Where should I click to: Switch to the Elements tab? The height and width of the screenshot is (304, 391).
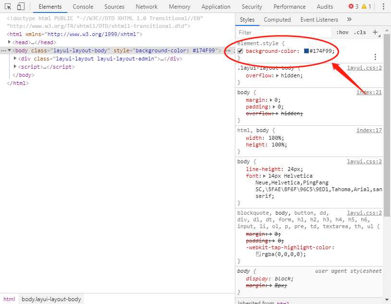pos(50,7)
